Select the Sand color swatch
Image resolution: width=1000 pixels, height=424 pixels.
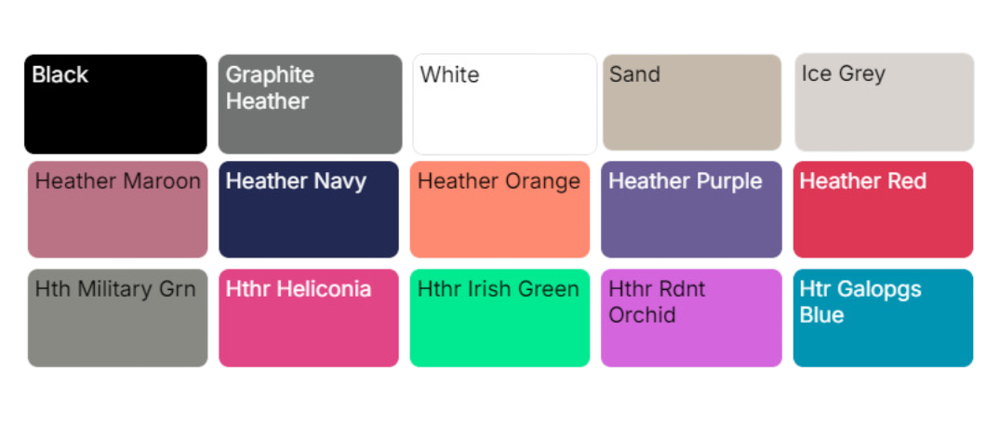click(692, 102)
